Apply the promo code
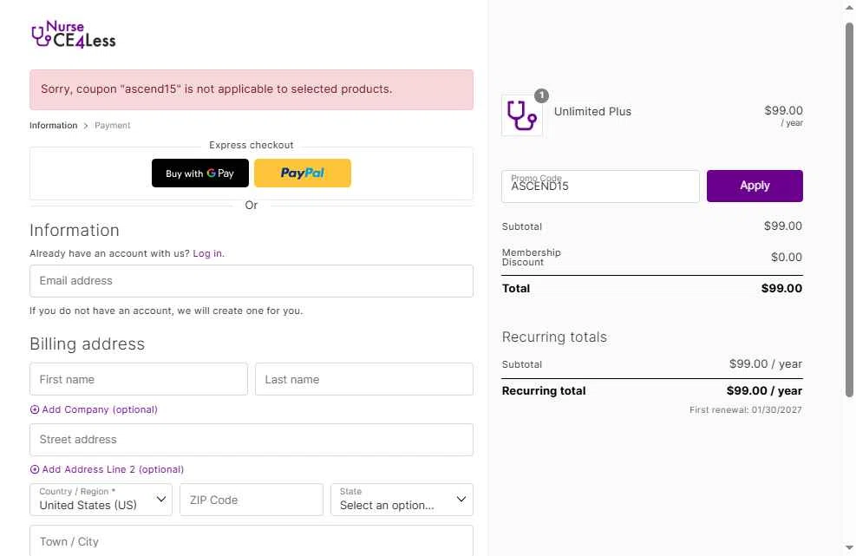 [755, 186]
